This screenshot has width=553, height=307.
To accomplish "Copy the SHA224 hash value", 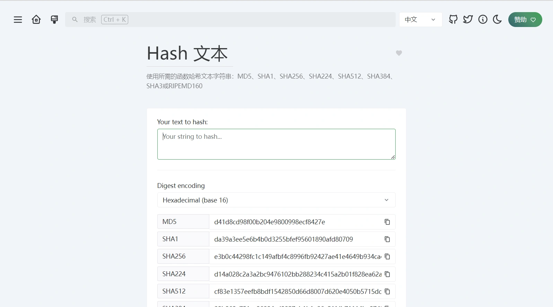I will [x=387, y=274].
